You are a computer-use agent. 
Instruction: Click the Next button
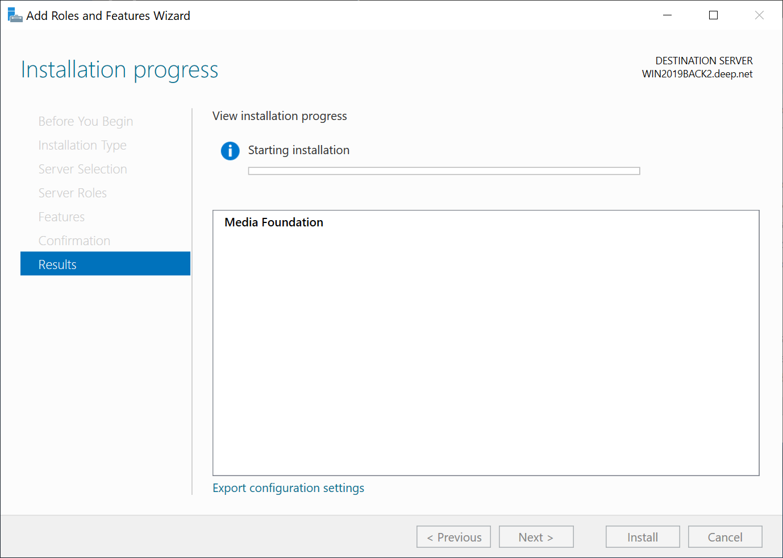(536, 537)
